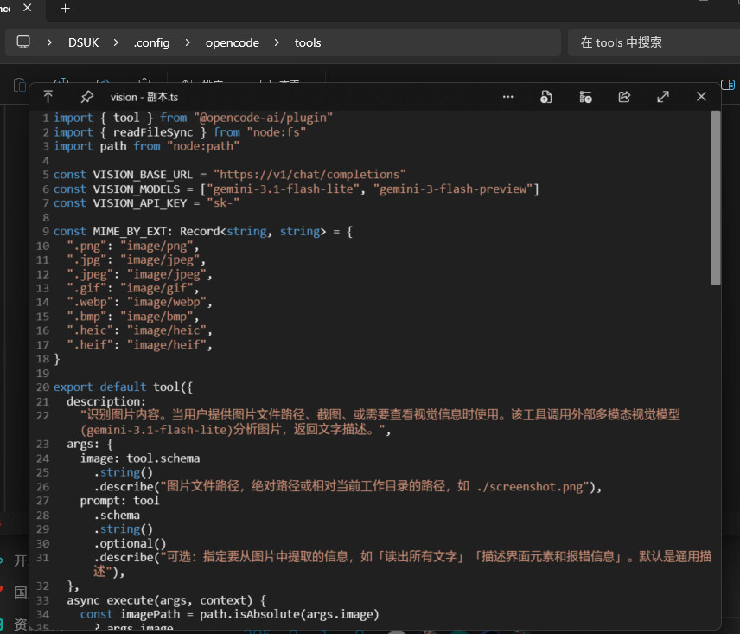Click MIME_BY_EXT on line 9
Image resolution: width=740 pixels, height=634 pixels.
(130, 231)
